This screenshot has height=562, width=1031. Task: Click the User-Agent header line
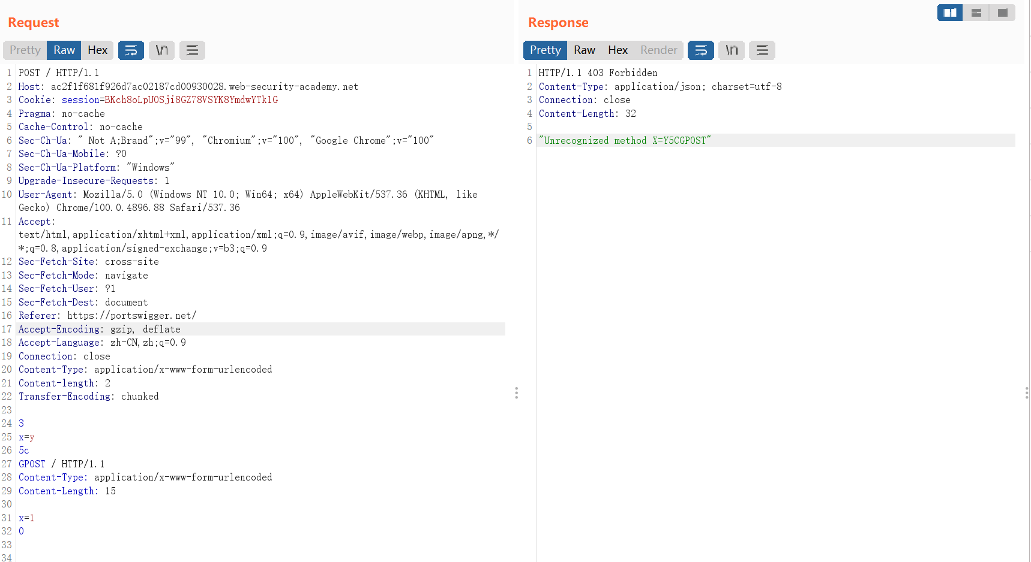[x=248, y=201]
